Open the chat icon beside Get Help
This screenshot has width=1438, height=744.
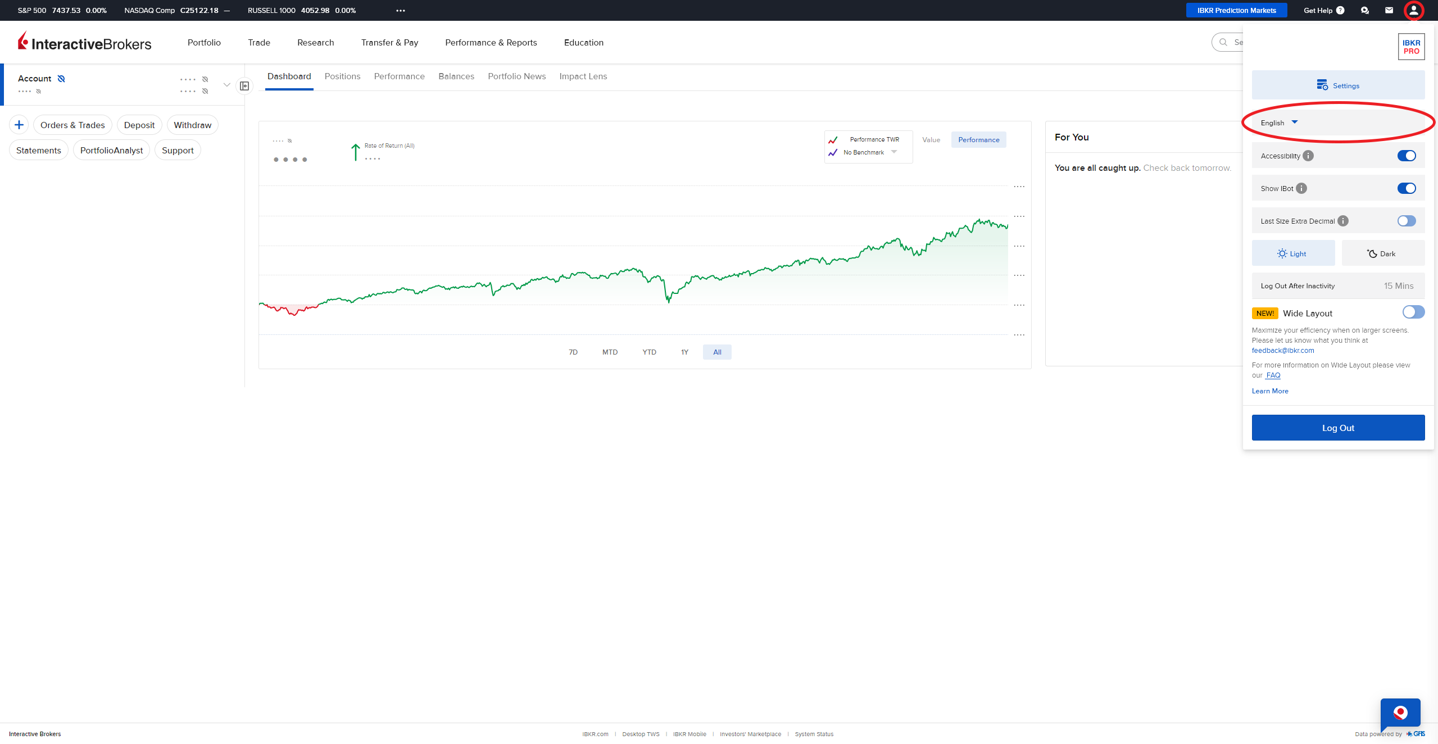pos(1365,11)
